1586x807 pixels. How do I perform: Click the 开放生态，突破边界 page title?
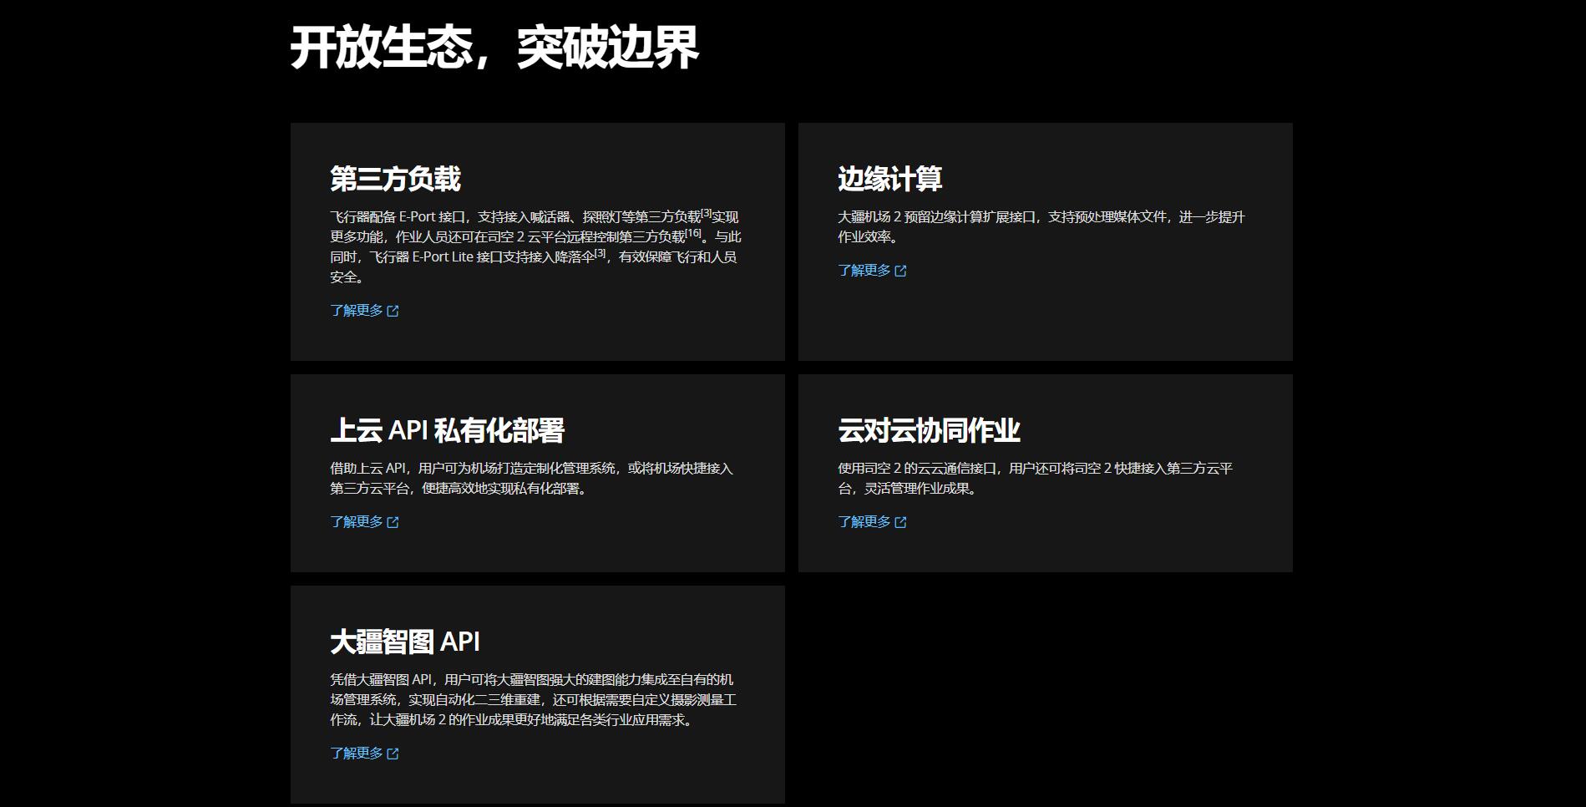(x=494, y=48)
